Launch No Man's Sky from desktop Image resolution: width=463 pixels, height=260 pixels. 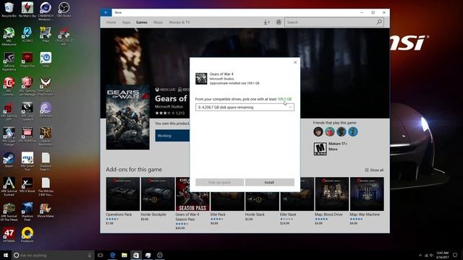27,9
